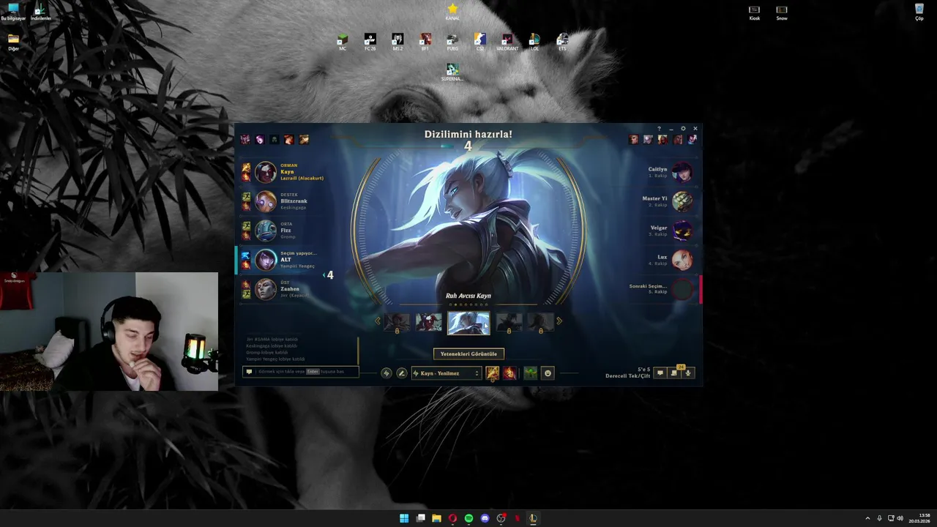Click Veigar's enemy portrait
The image size is (937, 527).
point(682,231)
